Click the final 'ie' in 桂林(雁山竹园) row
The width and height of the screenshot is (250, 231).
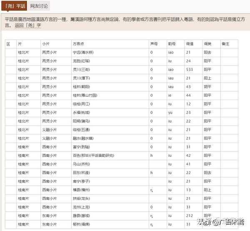[170, 95]
